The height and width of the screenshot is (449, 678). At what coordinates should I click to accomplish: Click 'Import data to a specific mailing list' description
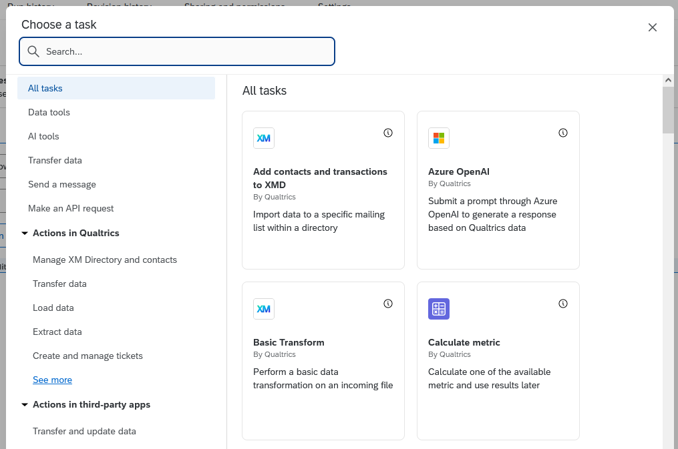(x=319, y=221)
